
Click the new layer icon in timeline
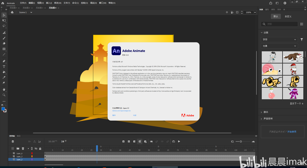click(x=13, y=149)
